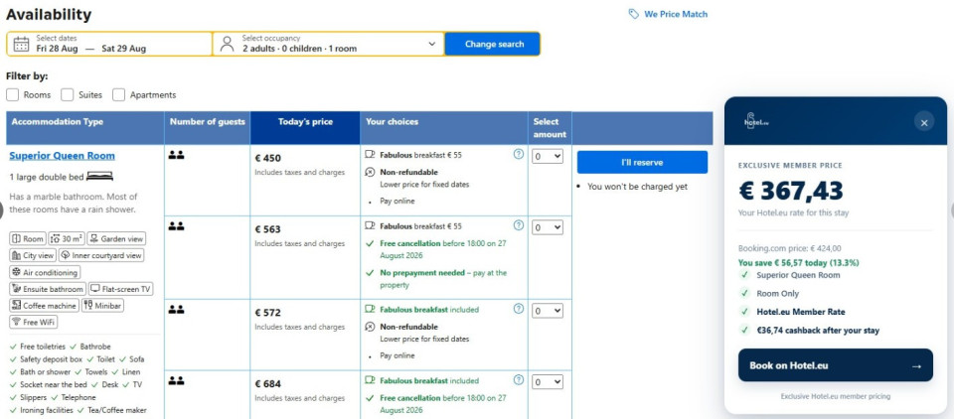The image size is (954, 419).
Task: Open help icon for € 572 option
Action: [x=519, y=309]
